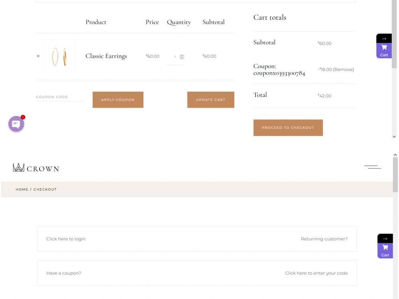
Task: Open the Classic Earrings product link
Action: (x=106, y=56)
